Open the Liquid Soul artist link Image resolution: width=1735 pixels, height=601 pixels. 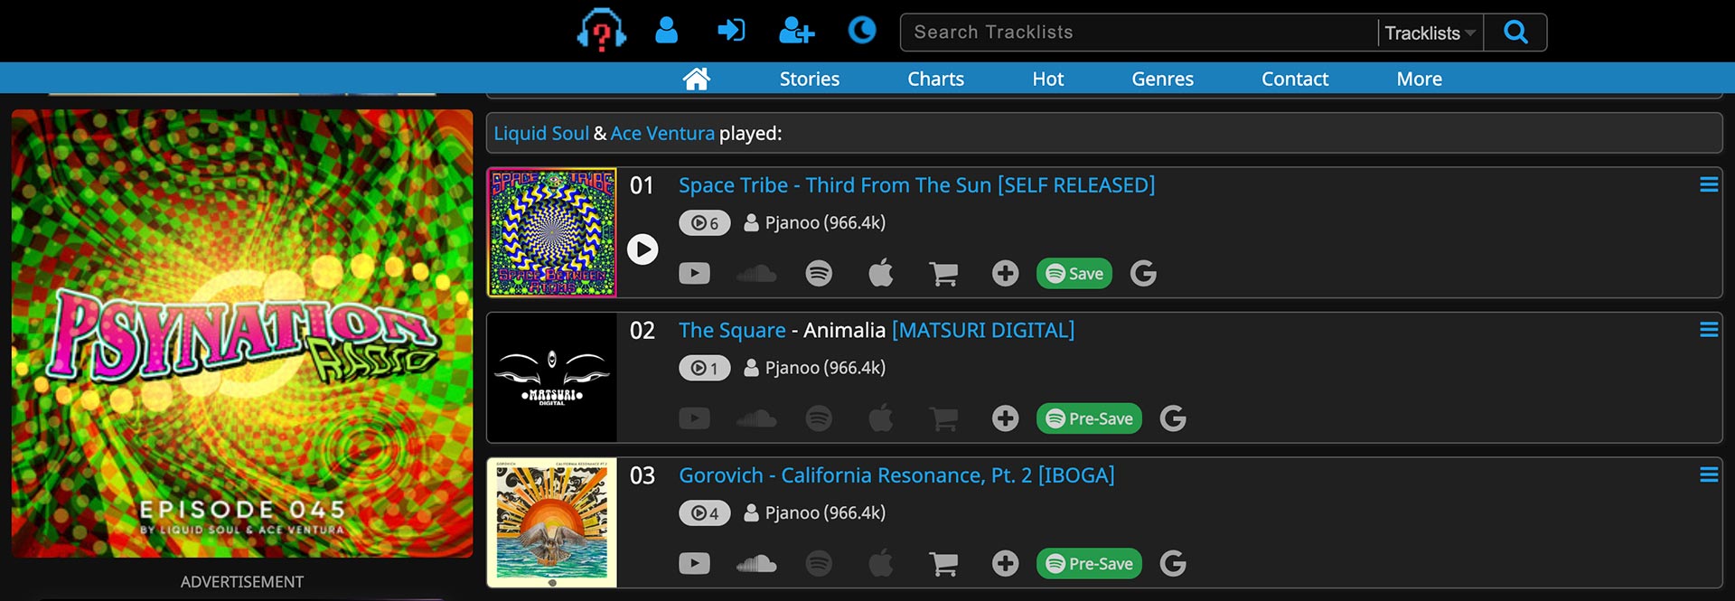click(541, 133)
